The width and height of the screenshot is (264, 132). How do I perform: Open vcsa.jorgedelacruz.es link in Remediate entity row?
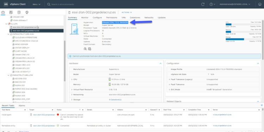[222, 126]
